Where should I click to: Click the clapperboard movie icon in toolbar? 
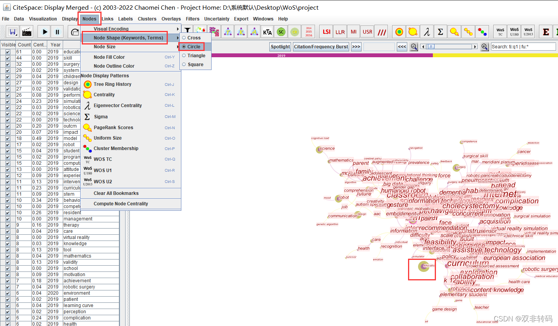click(x=27, y=32)
